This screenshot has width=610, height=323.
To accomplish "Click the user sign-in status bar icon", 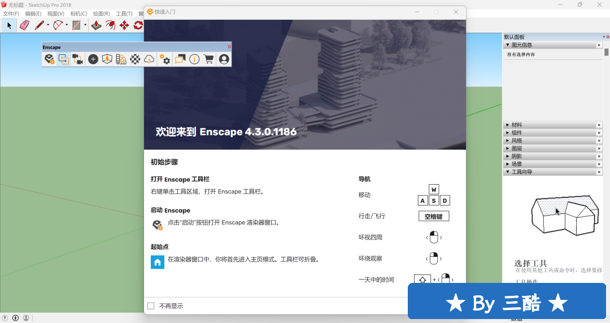I will (x=26, y=318).
